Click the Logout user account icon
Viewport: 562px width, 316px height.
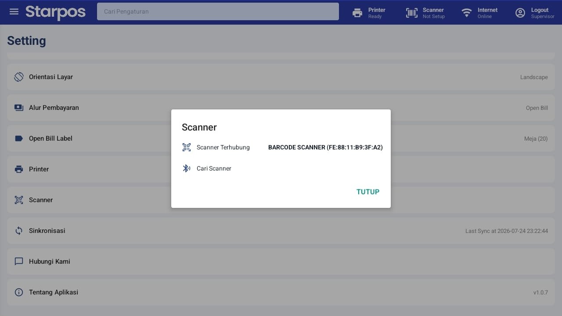click(x=520, y=13)
